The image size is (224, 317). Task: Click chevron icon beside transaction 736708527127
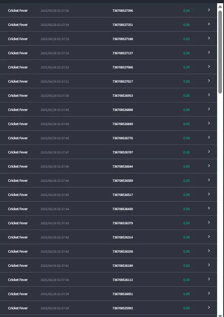click(209, 52)
